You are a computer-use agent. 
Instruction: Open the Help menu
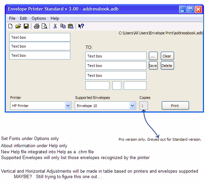tap(55, 18)
